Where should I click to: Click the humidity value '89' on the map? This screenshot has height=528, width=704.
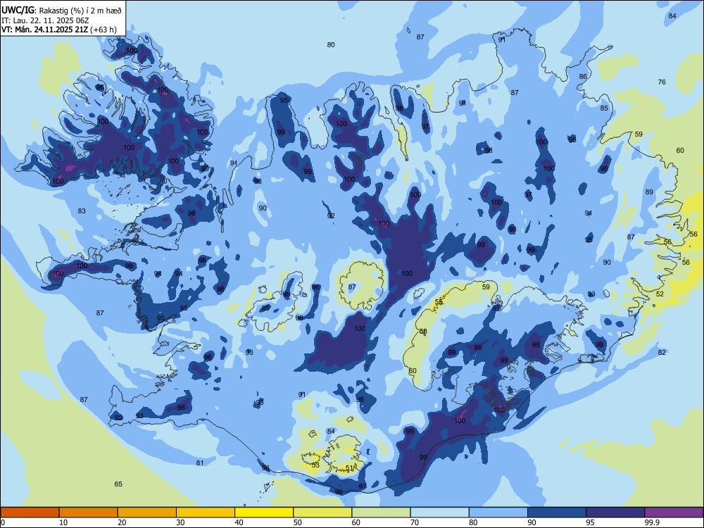pyautogui.click(x=649, y=192)
